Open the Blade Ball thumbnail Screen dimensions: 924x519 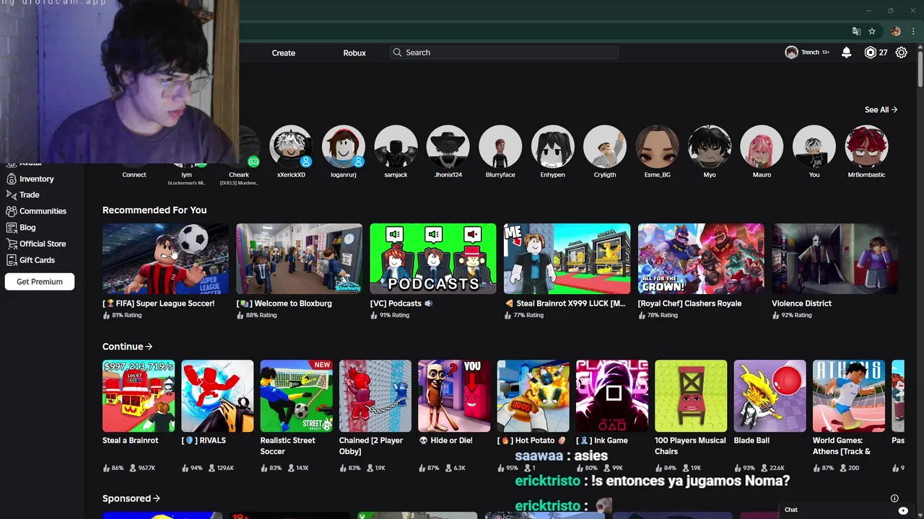click(770, 396)
